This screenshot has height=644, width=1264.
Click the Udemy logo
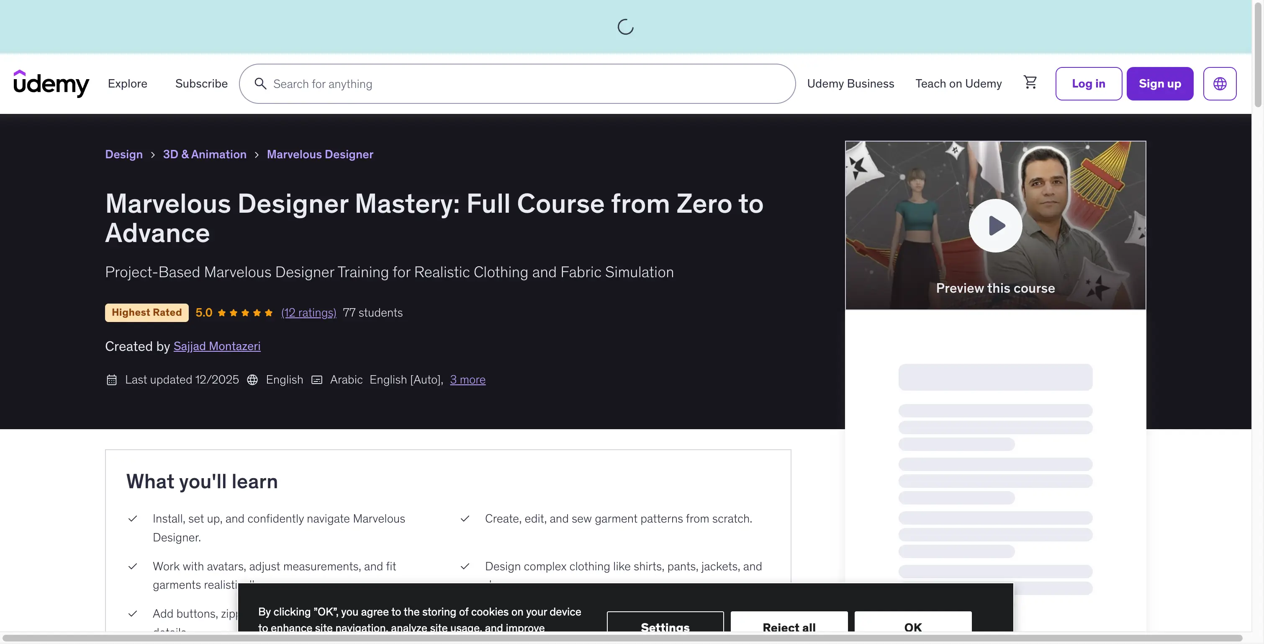pyautogui.click(x=51, y=83)
